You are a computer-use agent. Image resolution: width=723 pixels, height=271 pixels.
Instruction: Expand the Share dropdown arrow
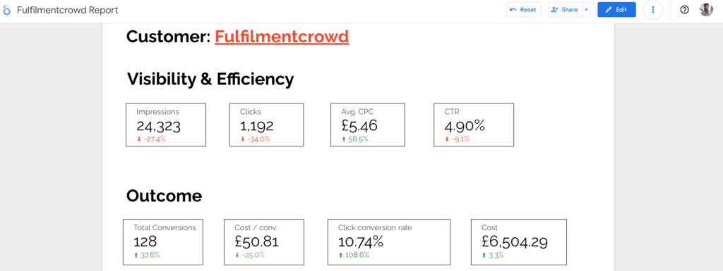coord(587,10)
